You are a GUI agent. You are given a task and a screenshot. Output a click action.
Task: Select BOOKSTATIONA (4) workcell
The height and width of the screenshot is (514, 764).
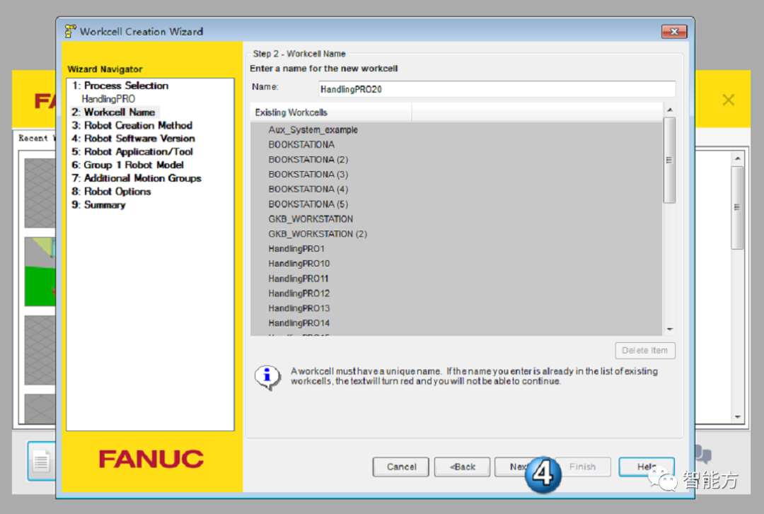pyautogui.click(x=308, y=189)
